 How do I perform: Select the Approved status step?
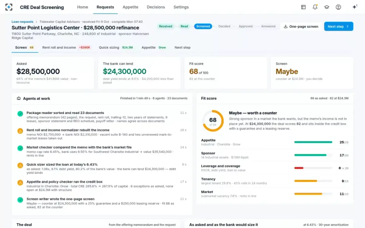246,26
